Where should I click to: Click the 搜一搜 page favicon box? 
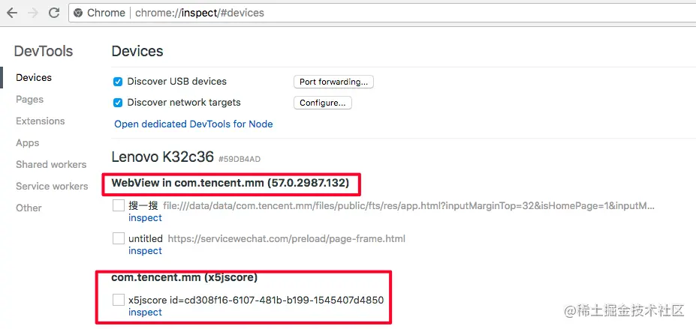tap(119, 205)
